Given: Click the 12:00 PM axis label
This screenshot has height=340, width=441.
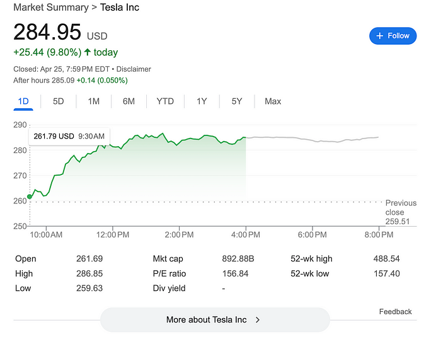Looking at the screenshot, I should [113, 235].
